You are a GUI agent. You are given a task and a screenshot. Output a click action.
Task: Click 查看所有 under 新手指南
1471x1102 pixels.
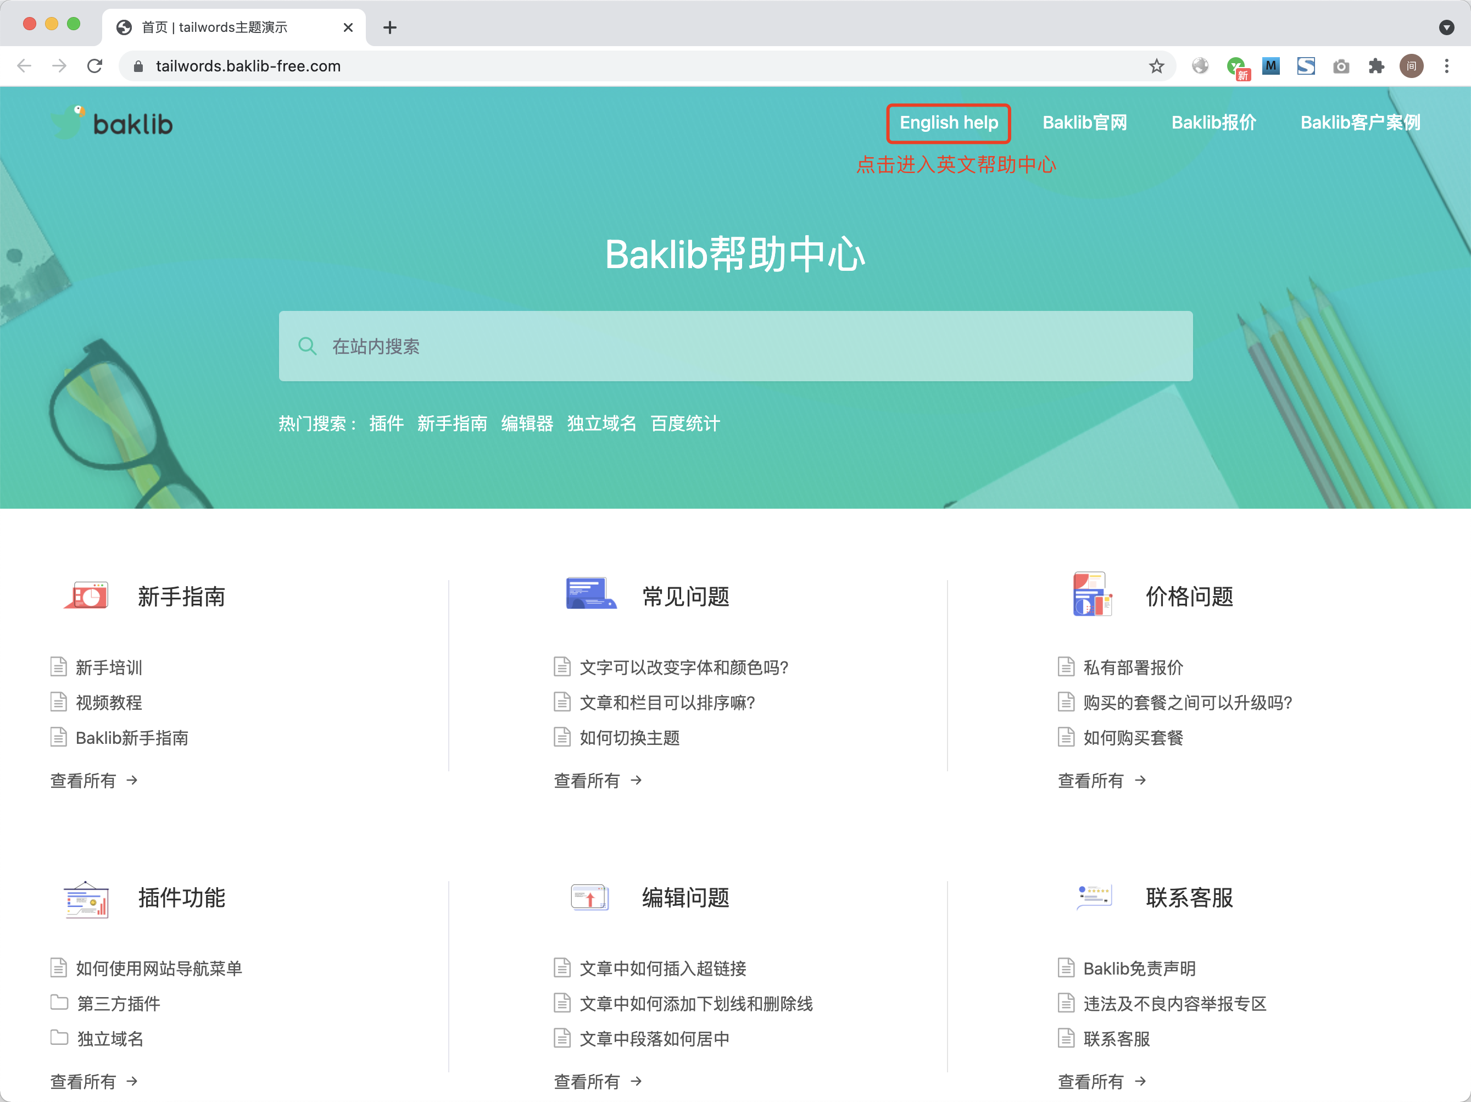coord(94,780)
